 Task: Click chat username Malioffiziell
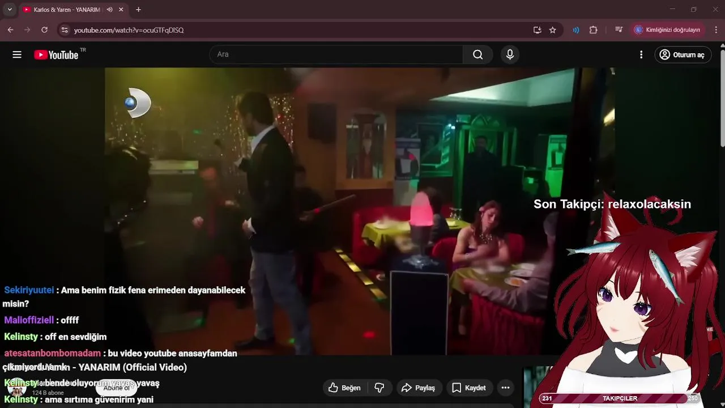pyautogui.click(x=29, y=320)
